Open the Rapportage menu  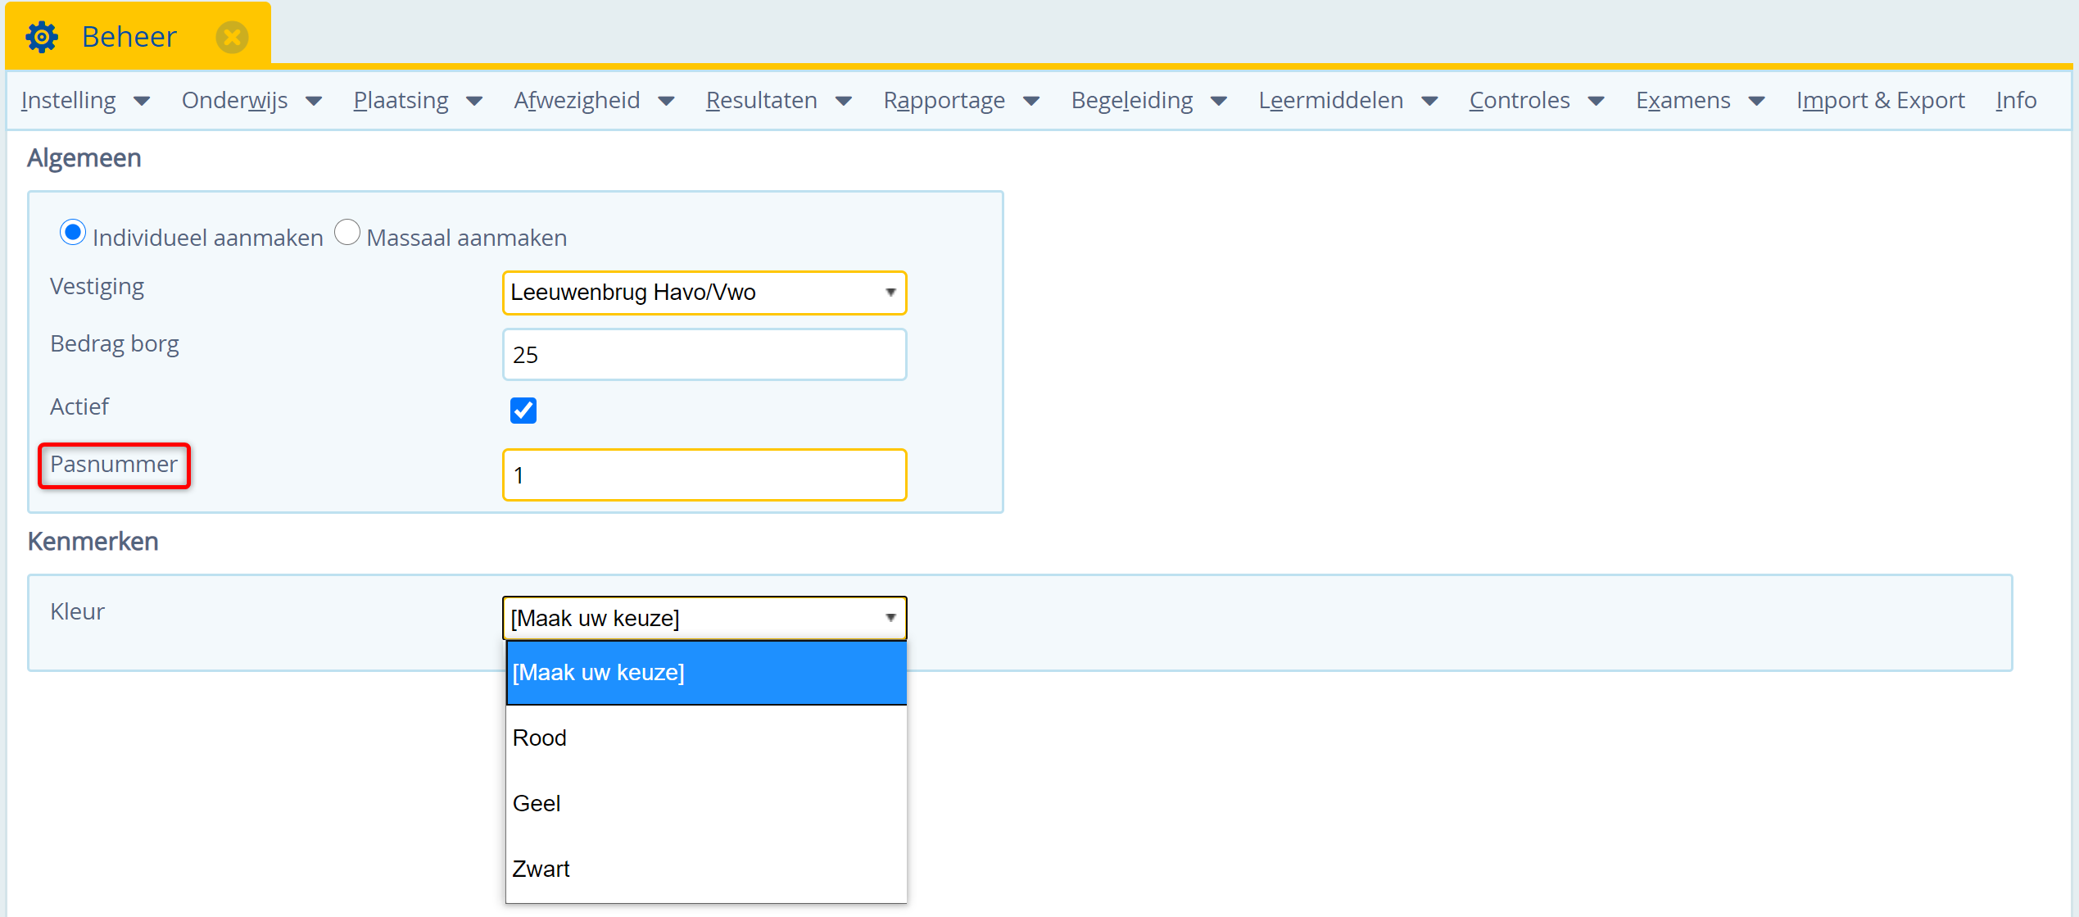944,100
